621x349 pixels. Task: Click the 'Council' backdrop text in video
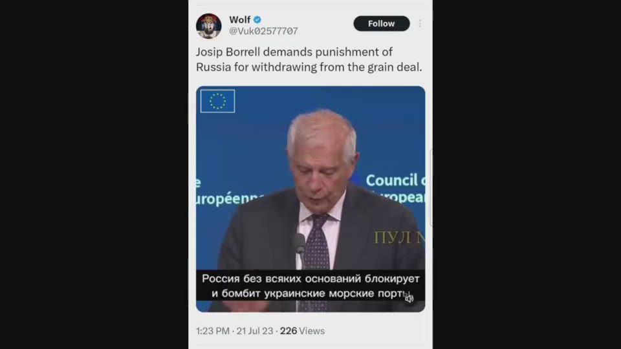tap(391, 180)
